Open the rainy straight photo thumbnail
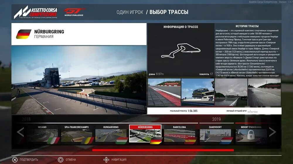The image size is (293, 164). click(x=264, y=92)
